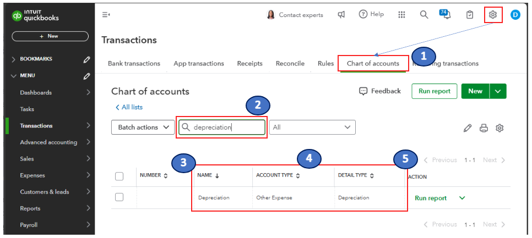Click the outlined Run report button
532x238 pixels.
tap(435, 91)
